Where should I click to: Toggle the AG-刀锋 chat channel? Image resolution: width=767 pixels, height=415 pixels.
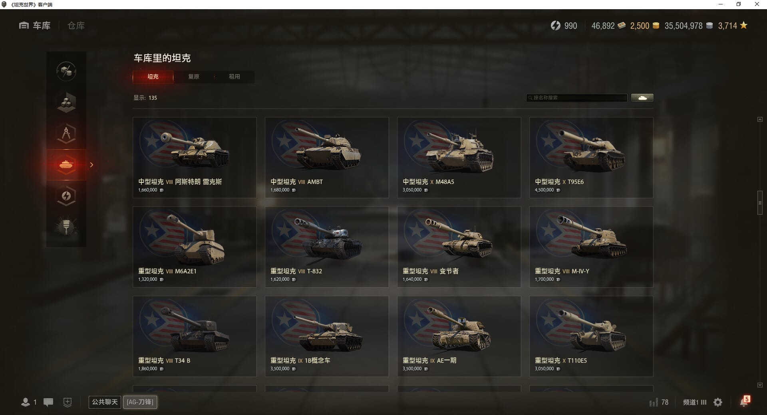pos(140,402)
